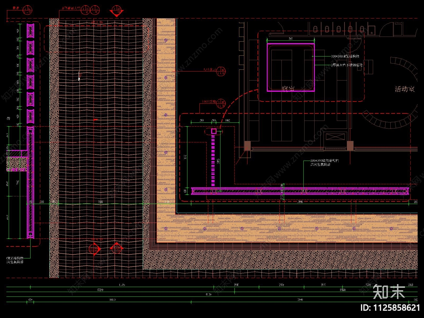Screen dimensions: 424x318
Task: Select the 300*300 column annotation beside 寝室
Action: click(345, 56)
